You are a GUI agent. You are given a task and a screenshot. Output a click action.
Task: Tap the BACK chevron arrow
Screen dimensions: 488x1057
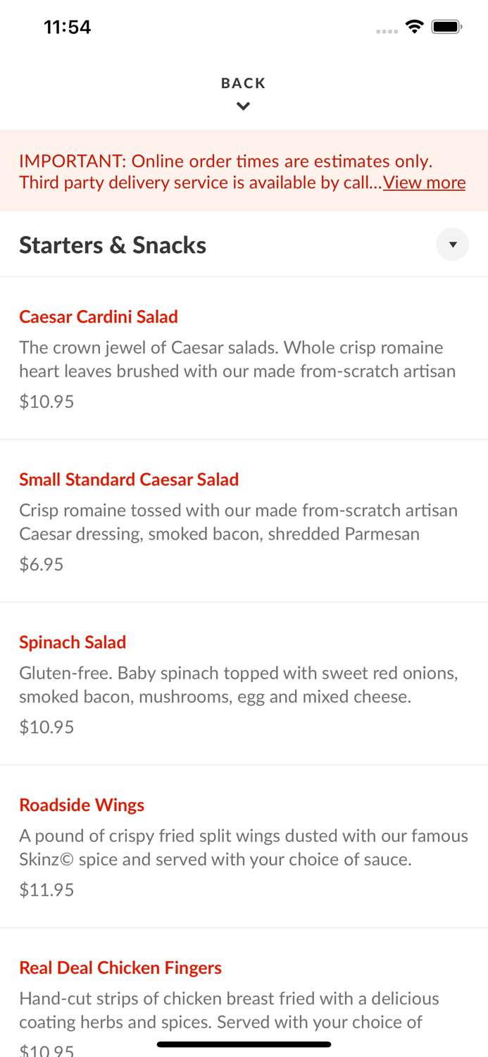(x=243, y=106)
